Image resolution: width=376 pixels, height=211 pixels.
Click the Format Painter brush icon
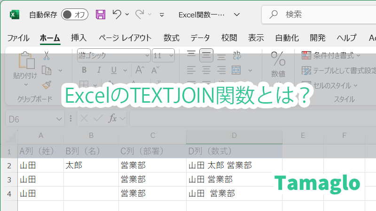coord(46,85)
